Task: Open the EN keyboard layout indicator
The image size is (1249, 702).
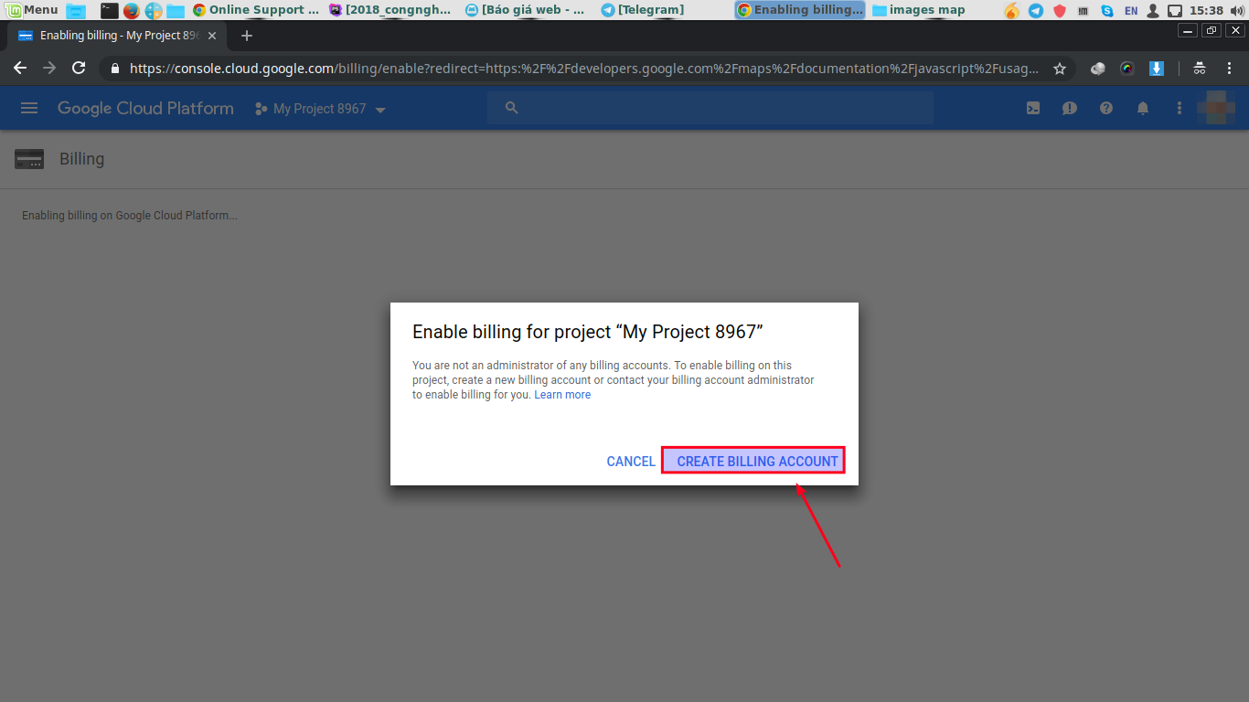Action: pyautogui.click(x=1131, y=11)
